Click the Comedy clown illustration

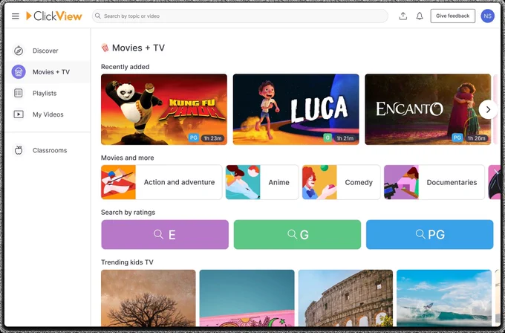tap(319, 182)
